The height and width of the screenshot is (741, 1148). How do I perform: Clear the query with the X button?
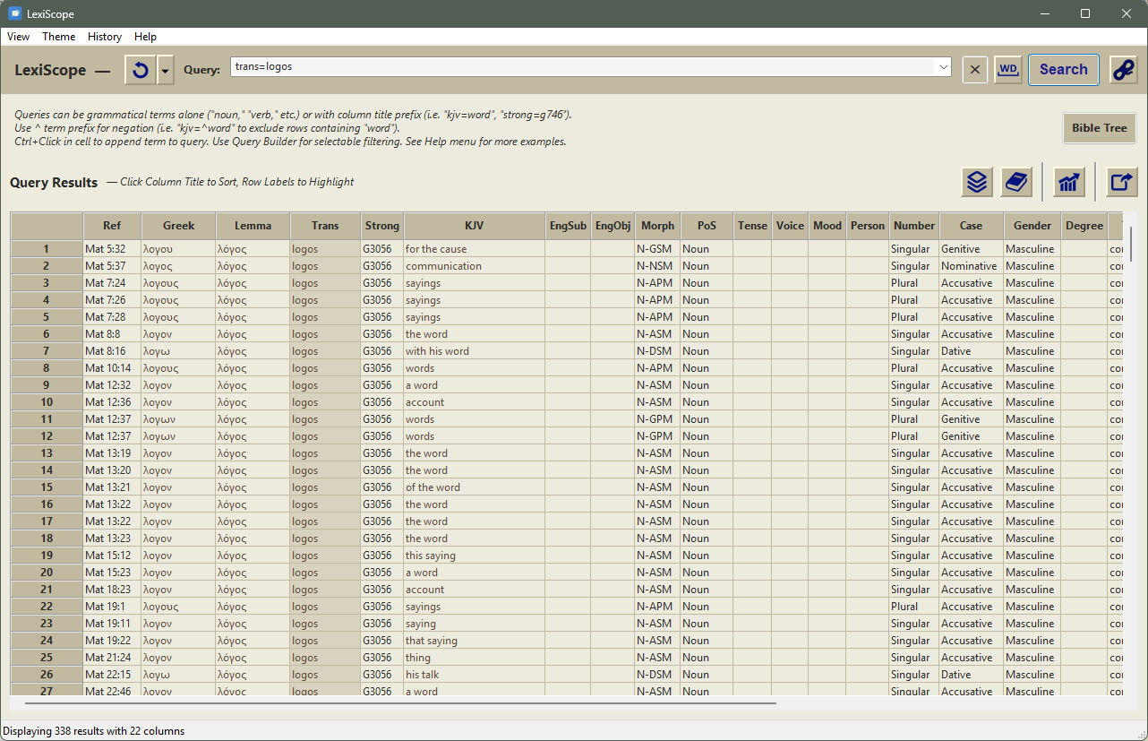click(x=975, y=70)
